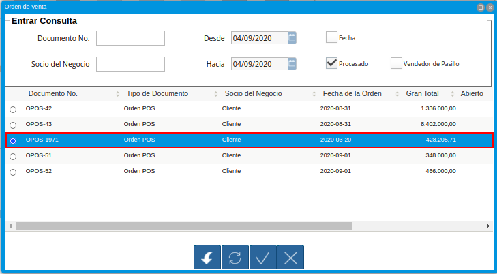Close the Orden de Venta window
The width and height of the screenshot is (497, 274).
(x=490, y=7)
